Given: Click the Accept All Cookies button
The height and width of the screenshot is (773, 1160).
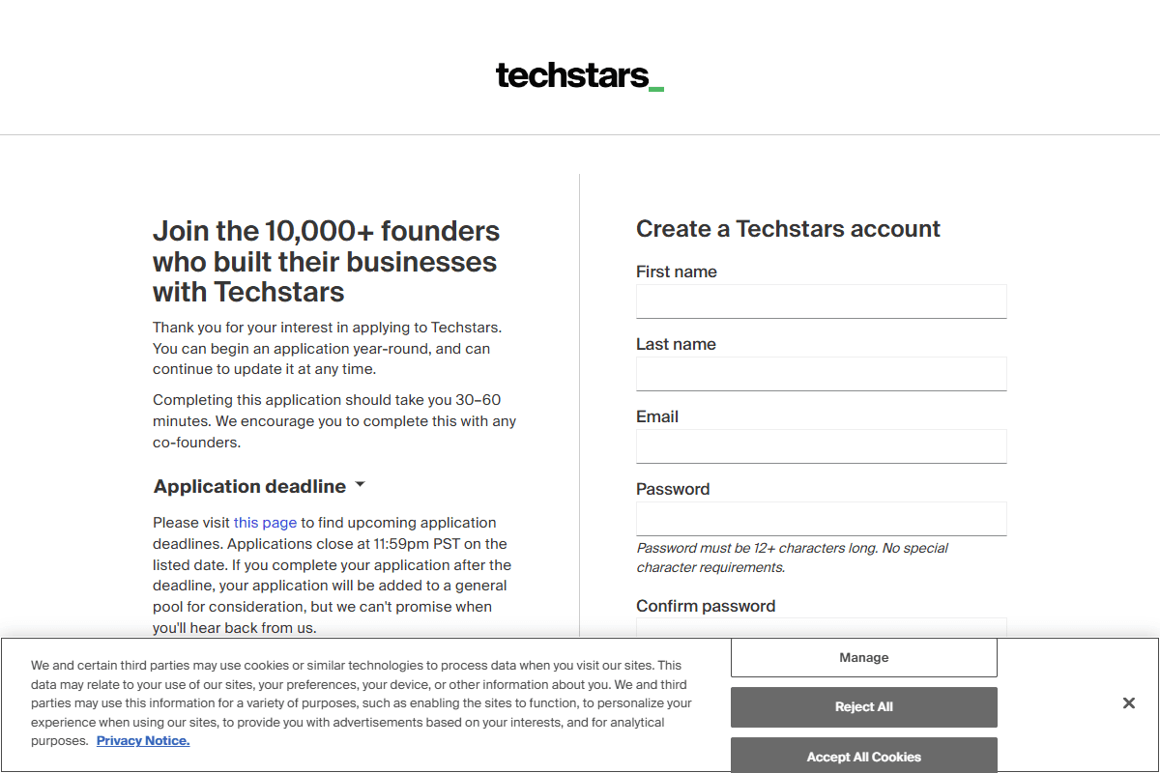Looking at the screenshot, I should pos(863,756).
